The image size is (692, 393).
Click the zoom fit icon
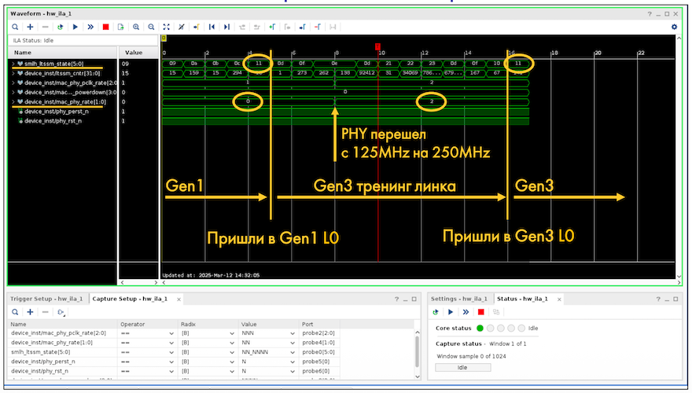pyautogui.click(x=166, y=27)
